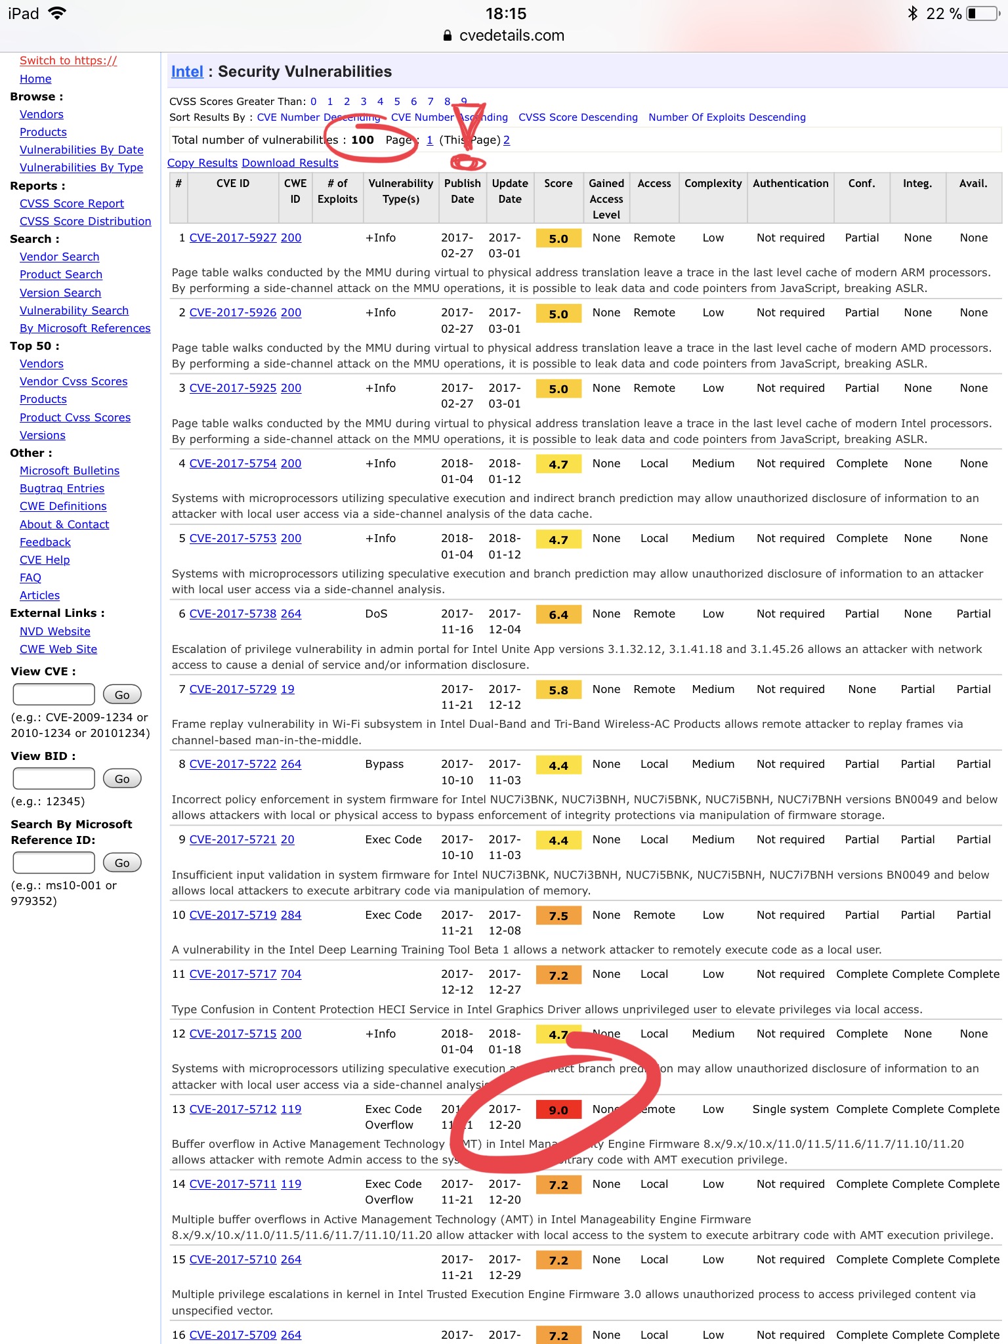1008x1344 pixels.
Task: Sort by CVSS Score Descending
Action: [578, 117]
